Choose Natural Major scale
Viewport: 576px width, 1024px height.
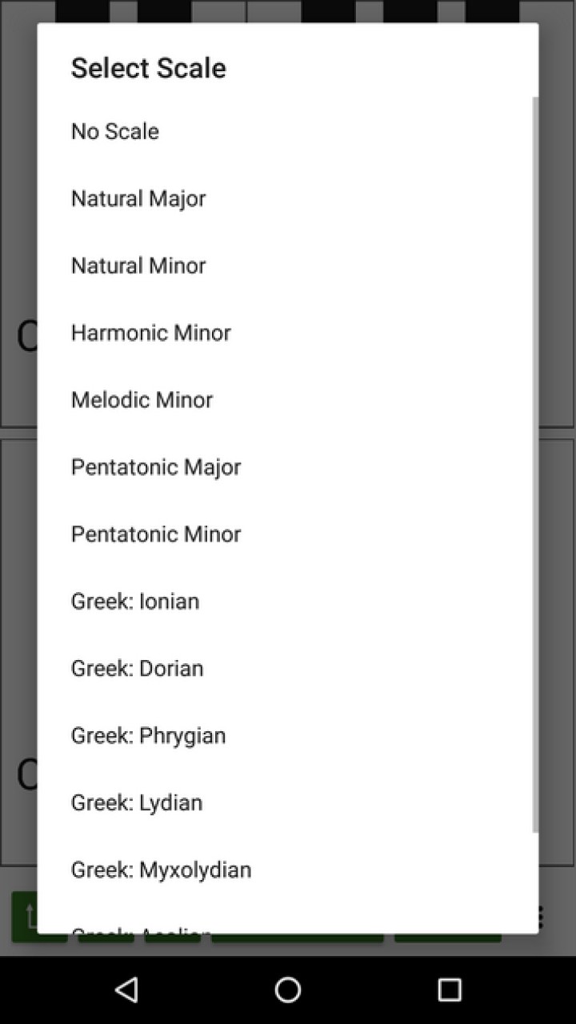(x=288, y=198)
